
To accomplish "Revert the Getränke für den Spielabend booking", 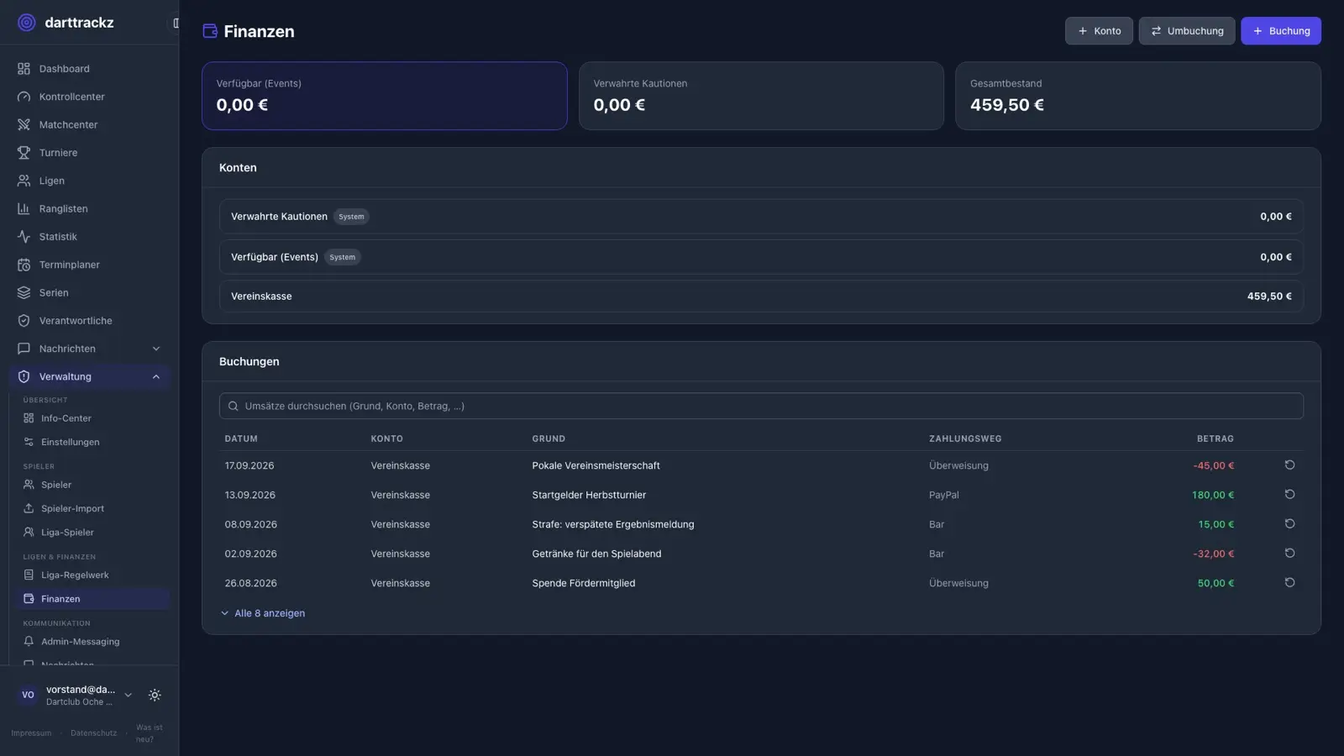I will click(1289, 554).
